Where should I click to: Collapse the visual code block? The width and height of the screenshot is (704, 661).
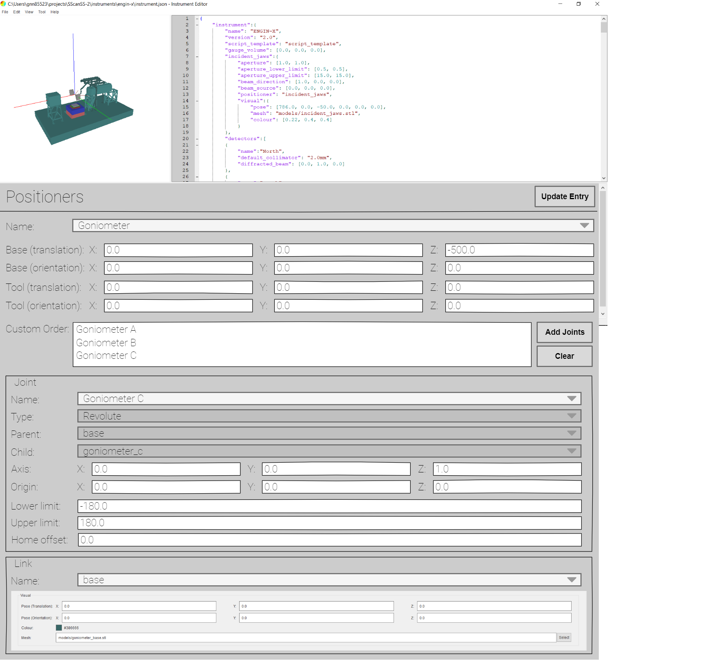coord(197,100)
